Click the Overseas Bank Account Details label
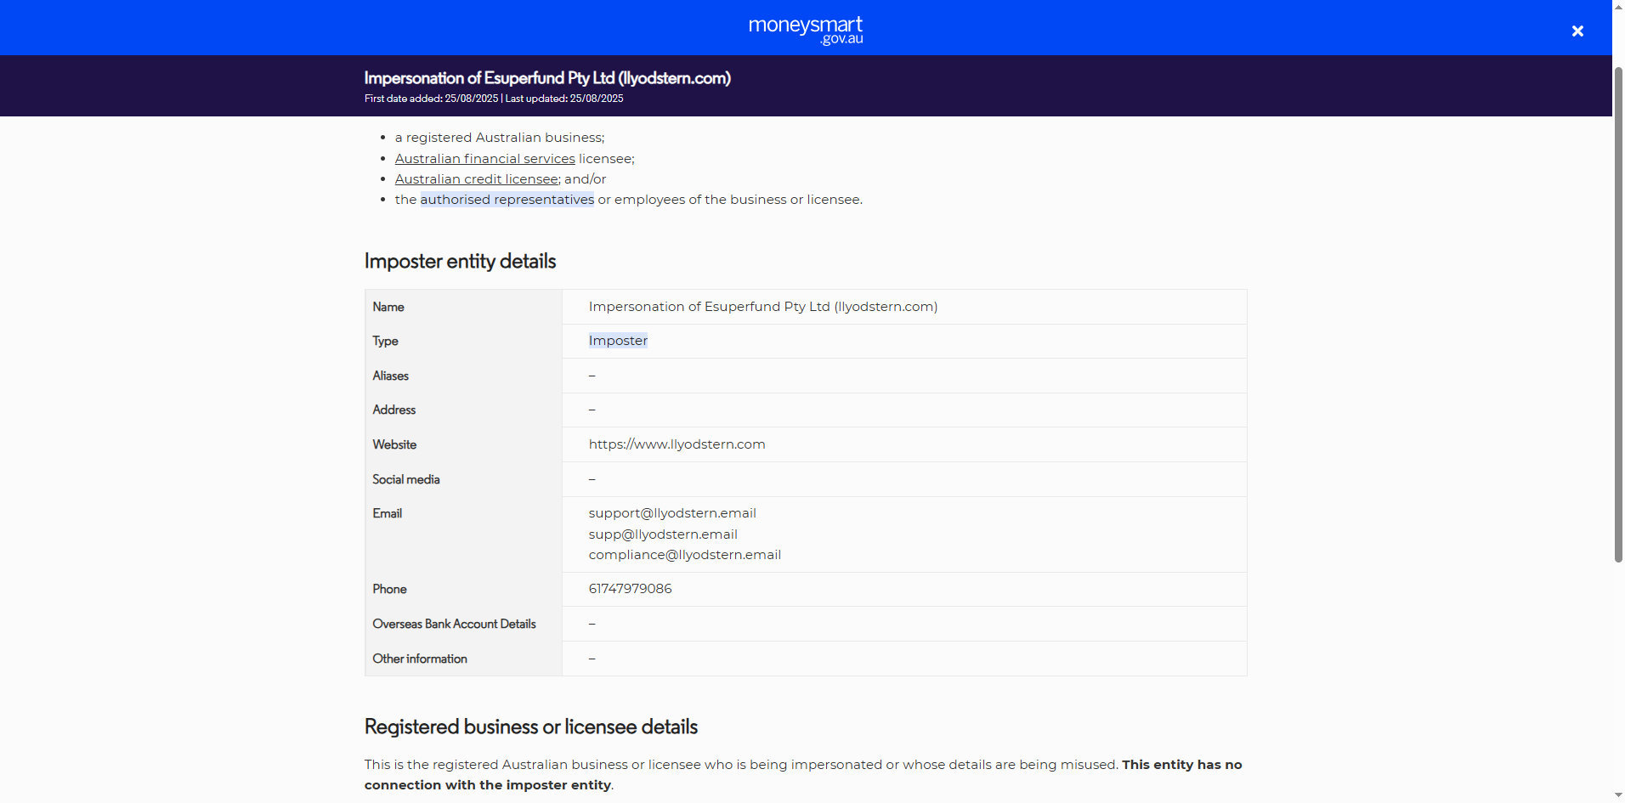The image size is (1625, 803). pos(454,624)
